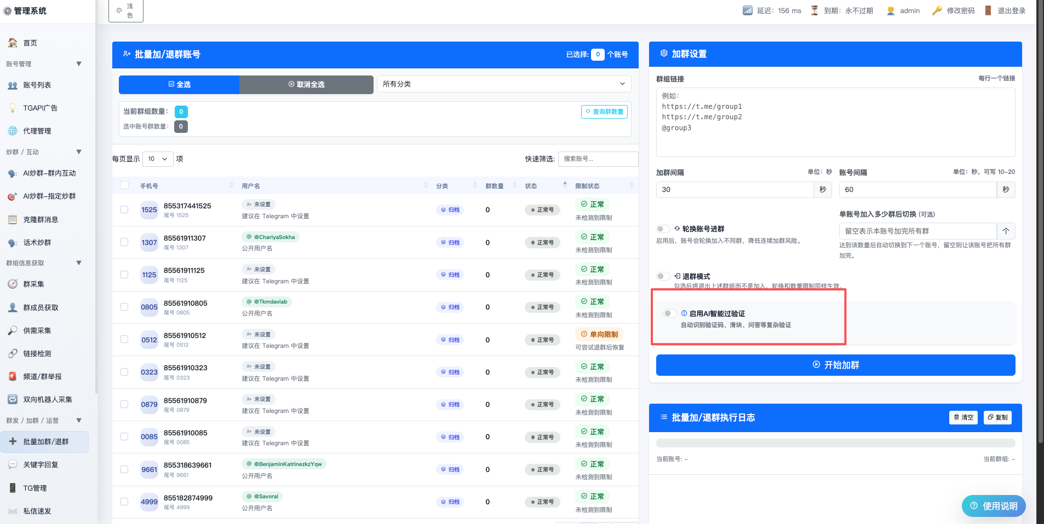Open 关键字回复 in the sidebar menu
The image size is (1044, 524).
click(x=41, y=464)
